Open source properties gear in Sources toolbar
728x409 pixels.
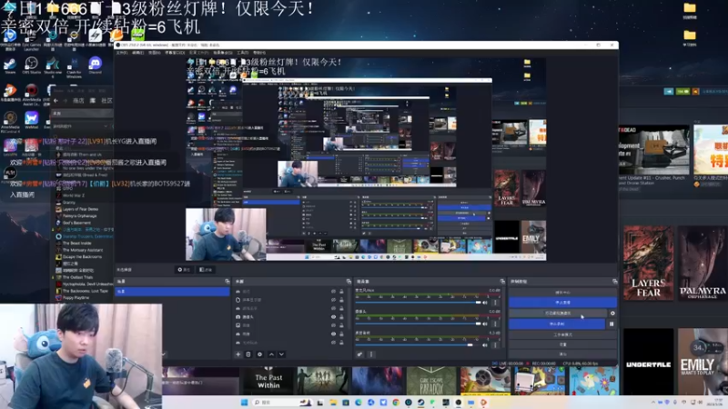[259, 354]
